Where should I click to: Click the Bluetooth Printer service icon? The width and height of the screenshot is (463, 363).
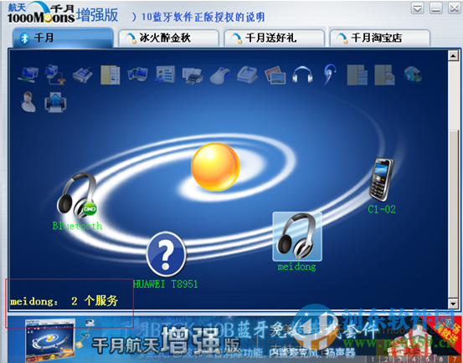[193, 75]
